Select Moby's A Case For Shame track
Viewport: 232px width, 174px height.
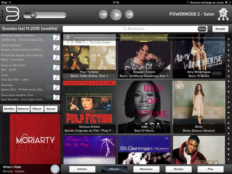coord(30,57)
